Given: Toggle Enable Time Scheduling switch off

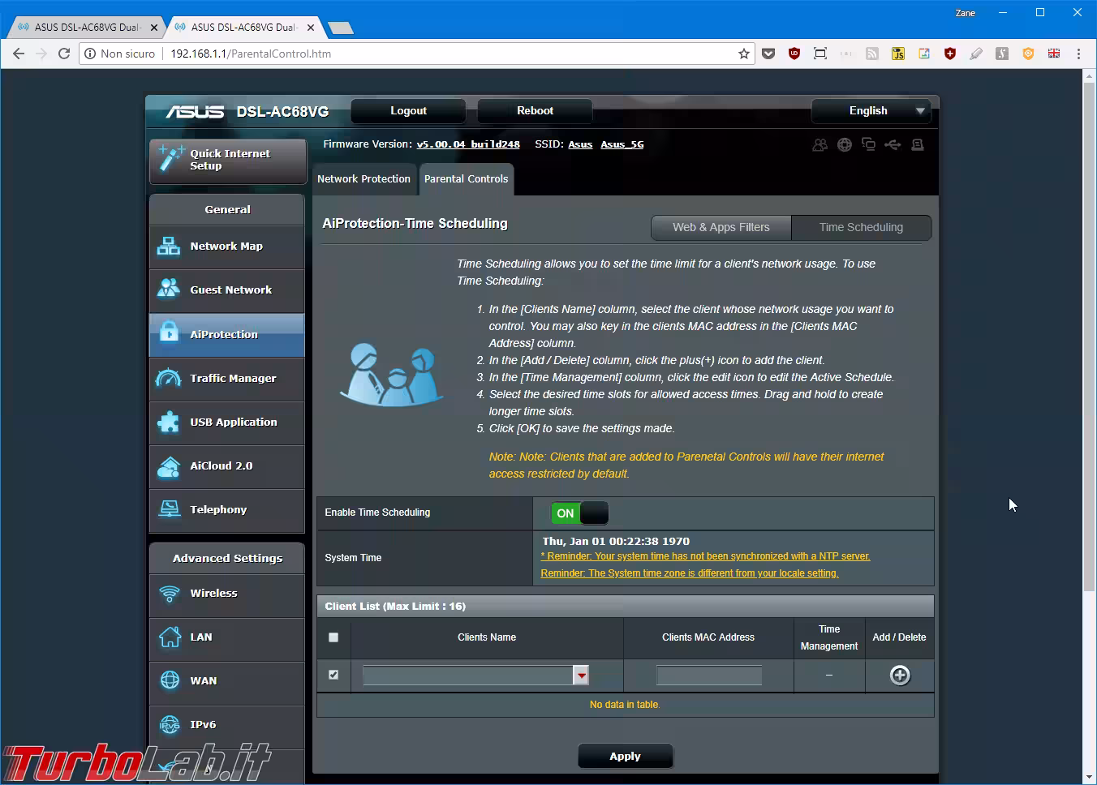Looking at the screenshot, I should click(x=579, y=513).
